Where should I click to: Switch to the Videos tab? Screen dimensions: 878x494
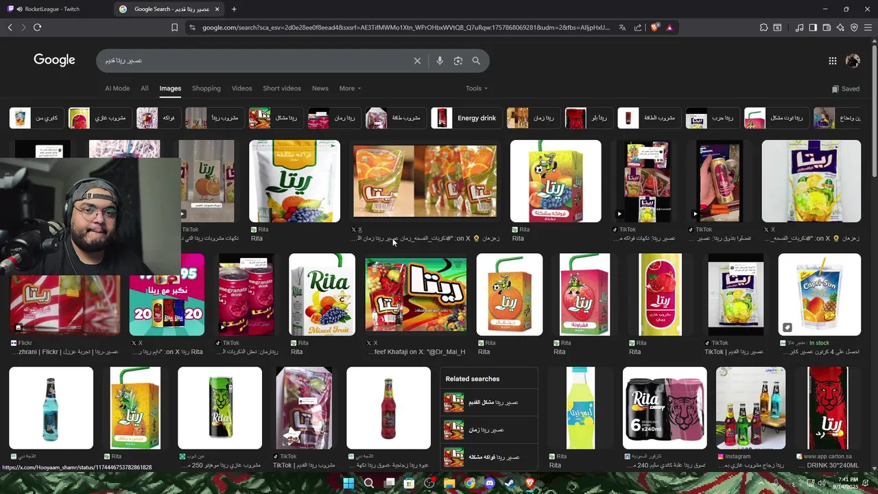[241, 88]
